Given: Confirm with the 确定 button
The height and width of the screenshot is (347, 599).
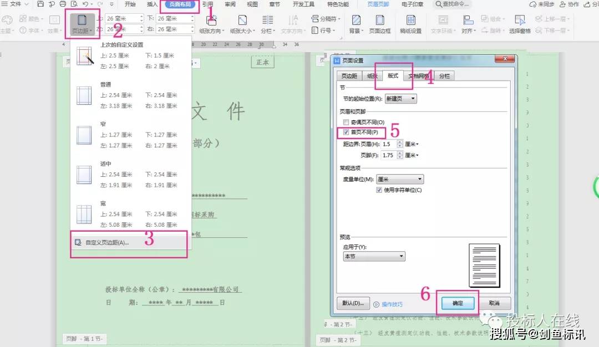Looking at the screenshot, I should 458,303.
